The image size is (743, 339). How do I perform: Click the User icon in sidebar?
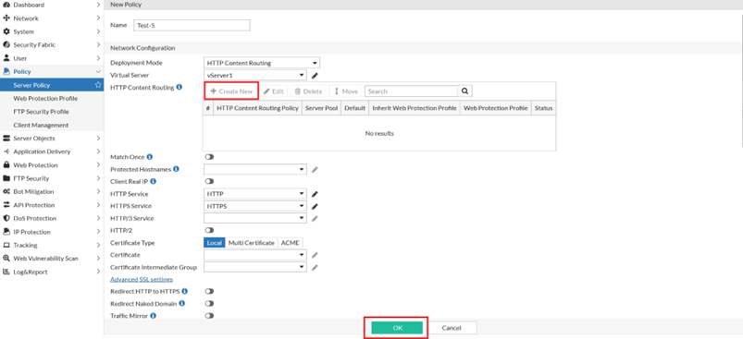pyautogui.click(x=6, y=58)
